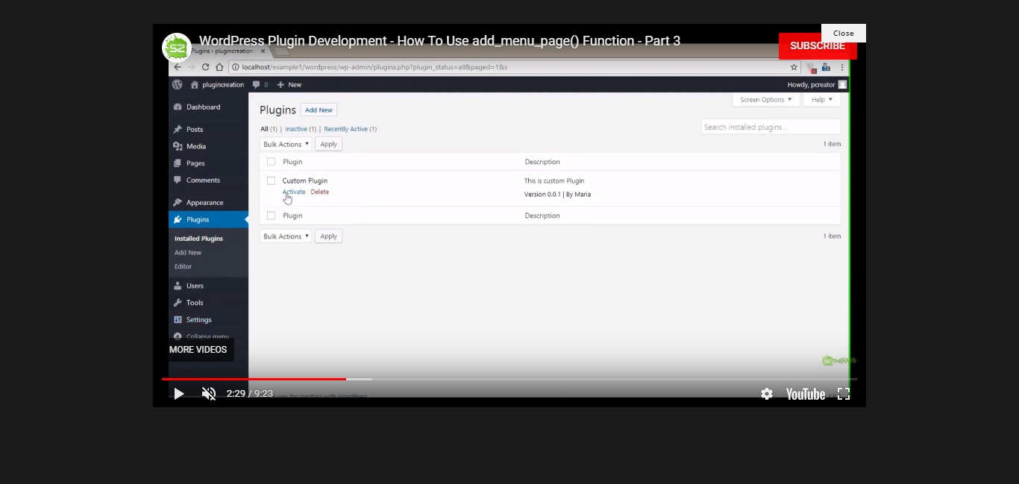Visit plugincreation site from toolbar
Screen dimensions: 1019x484
click(x=218, y=85)
